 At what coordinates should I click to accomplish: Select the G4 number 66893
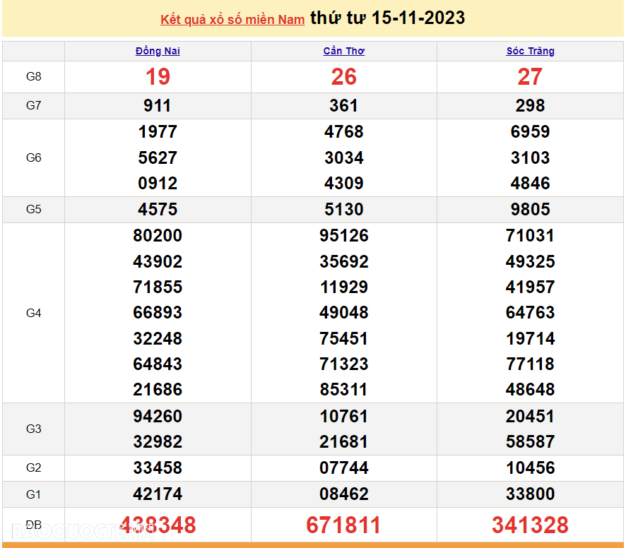click(158, 313)
